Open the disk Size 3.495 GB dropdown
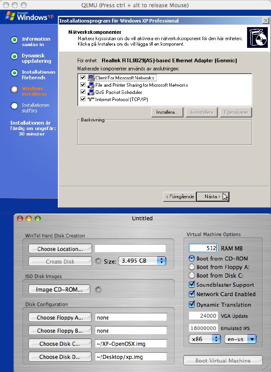Image resolution: width=271 pixels, height=372 pixels. coord(142,261)
